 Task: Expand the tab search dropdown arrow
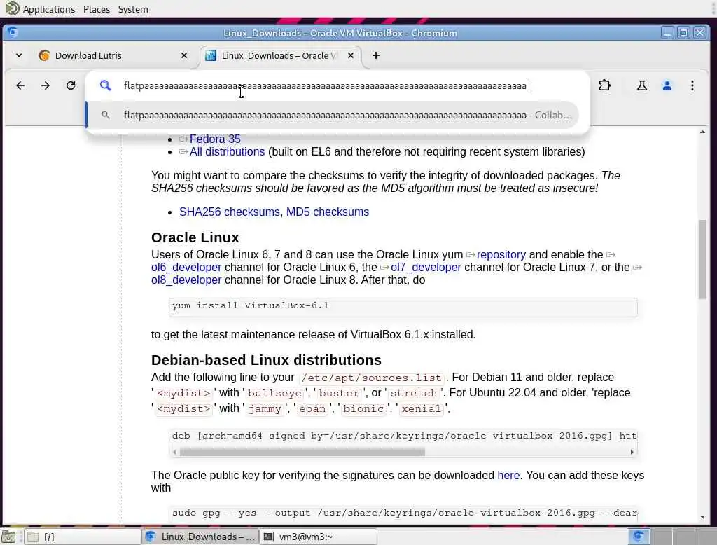point(19,55)
